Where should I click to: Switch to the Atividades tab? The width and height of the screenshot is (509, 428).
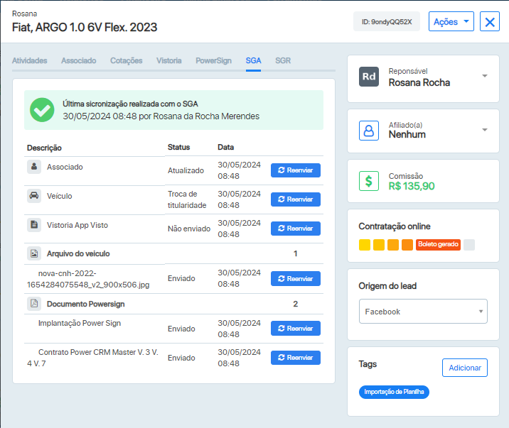(30, 60)
